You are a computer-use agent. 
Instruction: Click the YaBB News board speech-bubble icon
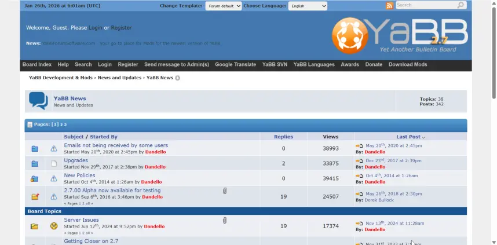38,101
